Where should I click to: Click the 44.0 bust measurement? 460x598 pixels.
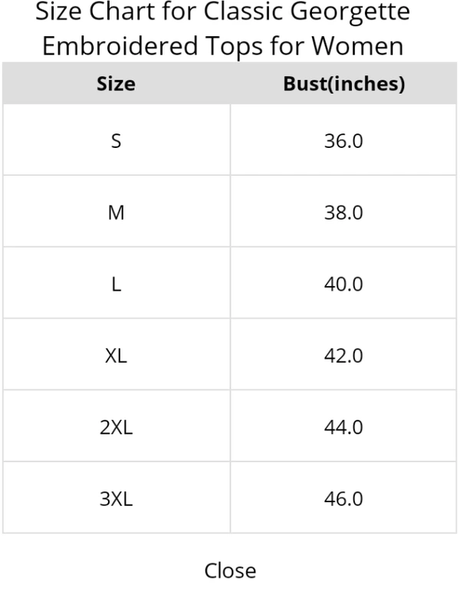pyautogui.click(x=343, y=427)
